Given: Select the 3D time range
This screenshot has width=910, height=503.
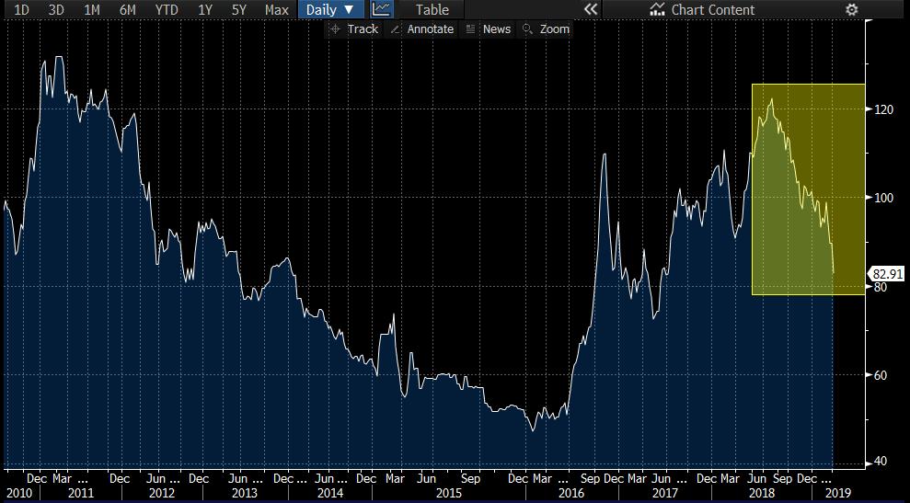Looking at the screenshot, I should point(56,10).
